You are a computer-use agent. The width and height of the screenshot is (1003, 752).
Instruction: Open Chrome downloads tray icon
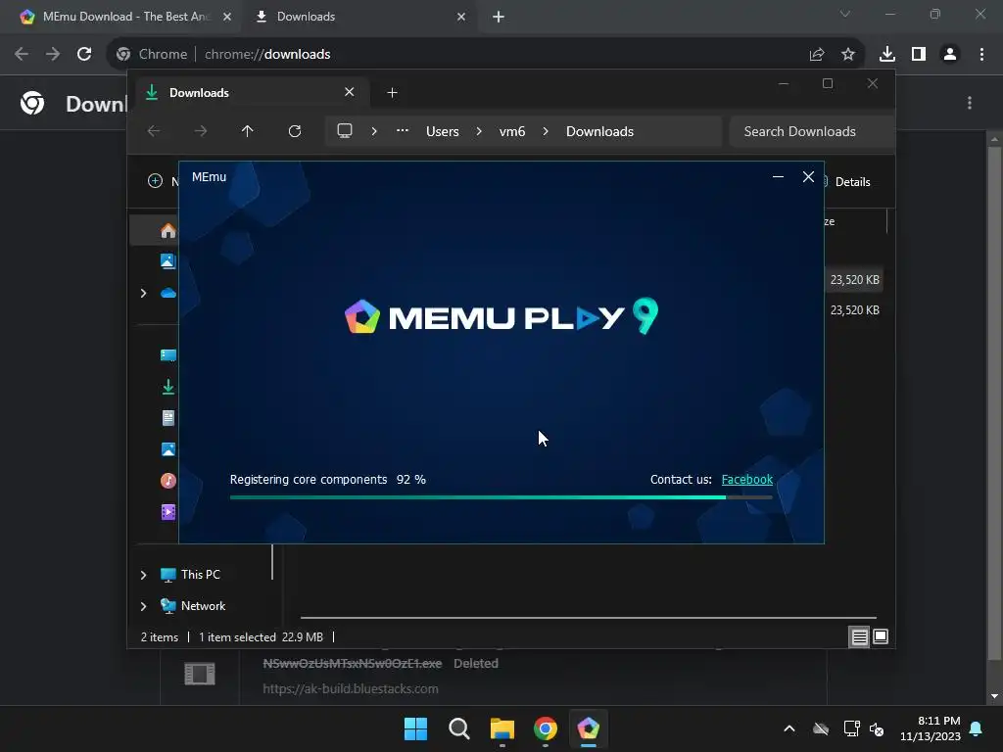coord(887,55)
